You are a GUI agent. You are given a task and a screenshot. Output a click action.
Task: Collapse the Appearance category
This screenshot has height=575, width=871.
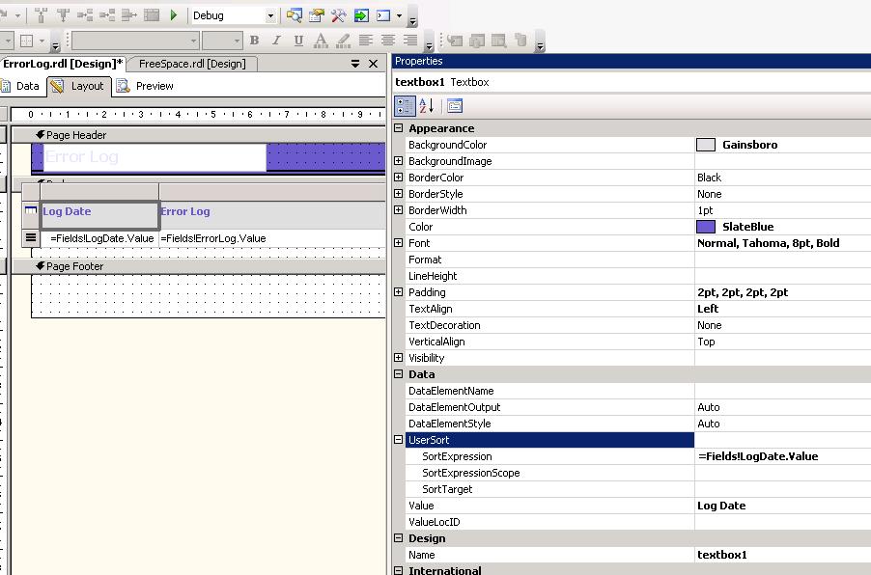click(399, 128)
